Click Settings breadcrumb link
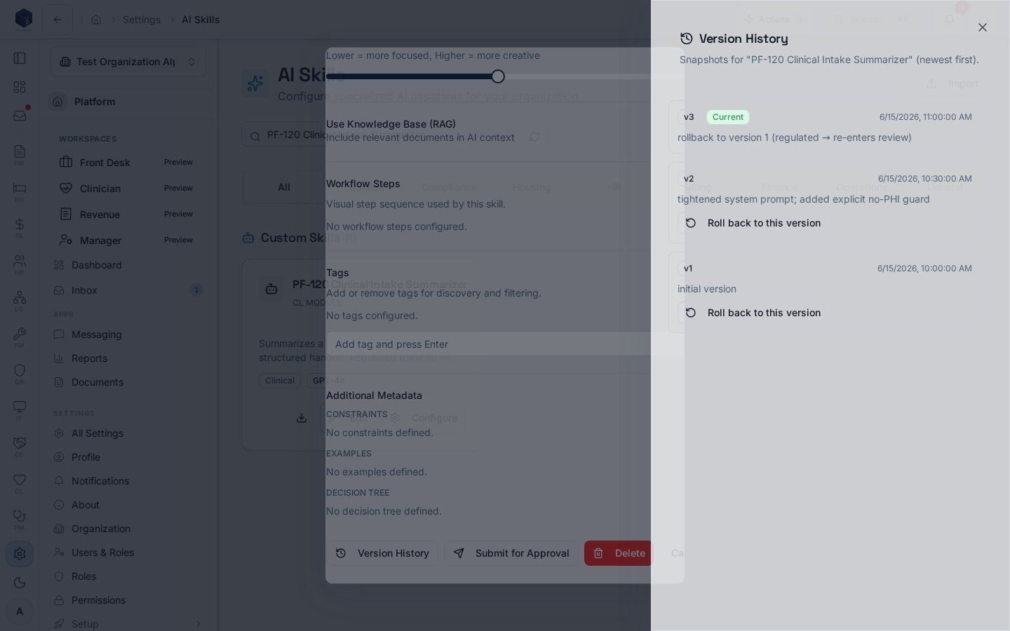This screenshot has width=1010, height=631. click(x=142, y=20)
